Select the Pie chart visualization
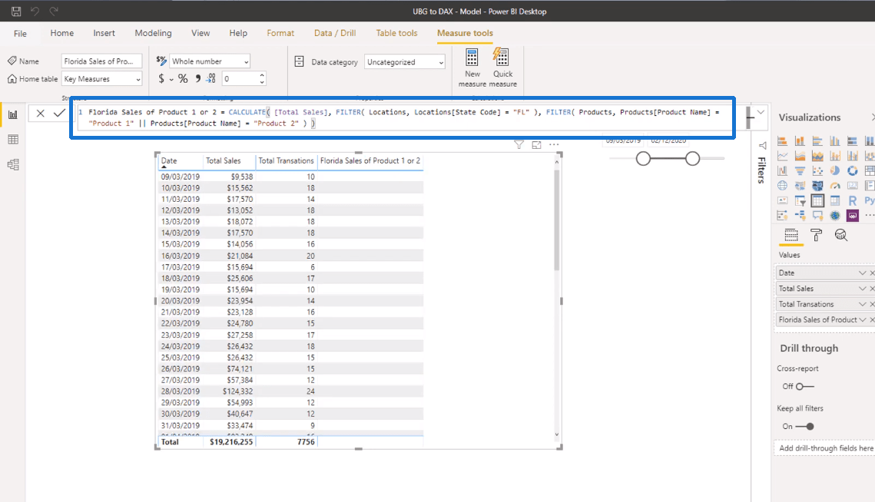 [835, 170]
